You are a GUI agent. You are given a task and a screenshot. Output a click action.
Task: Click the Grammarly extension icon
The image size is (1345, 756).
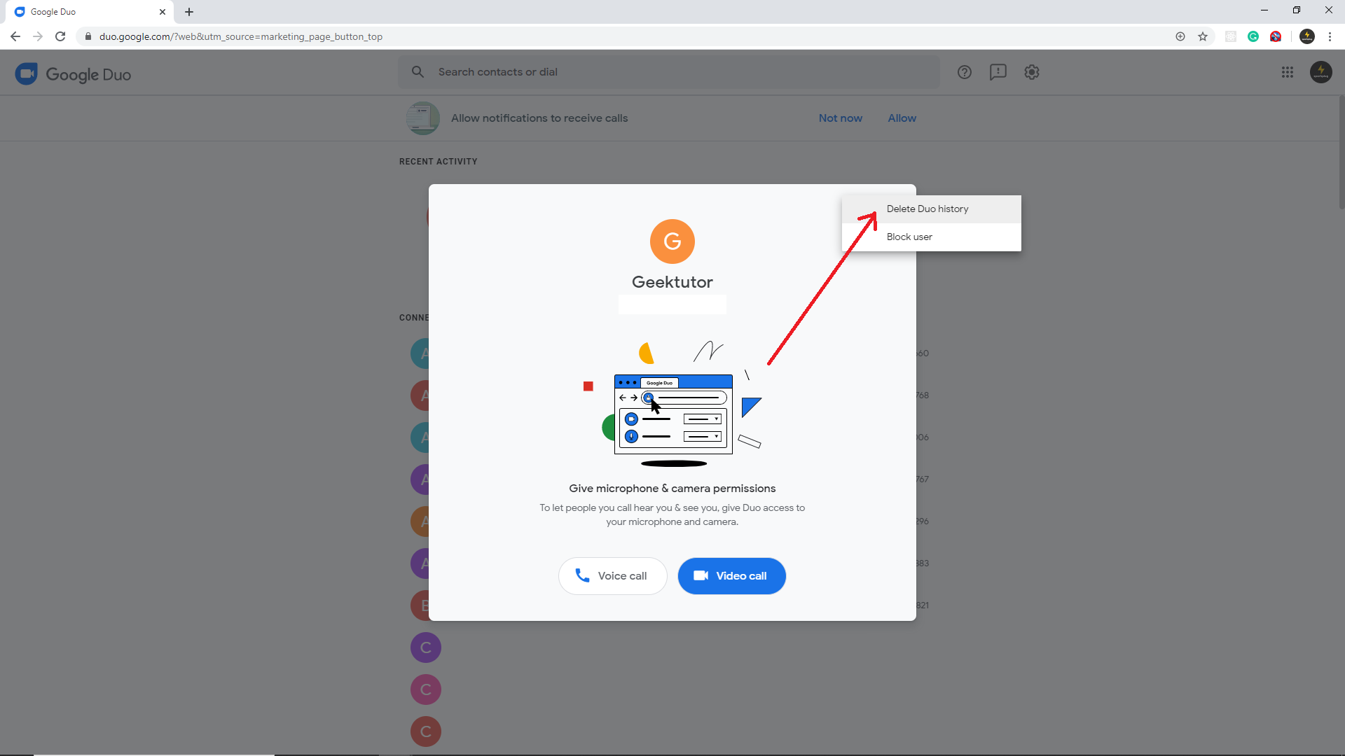click(x=1253, y=36)
